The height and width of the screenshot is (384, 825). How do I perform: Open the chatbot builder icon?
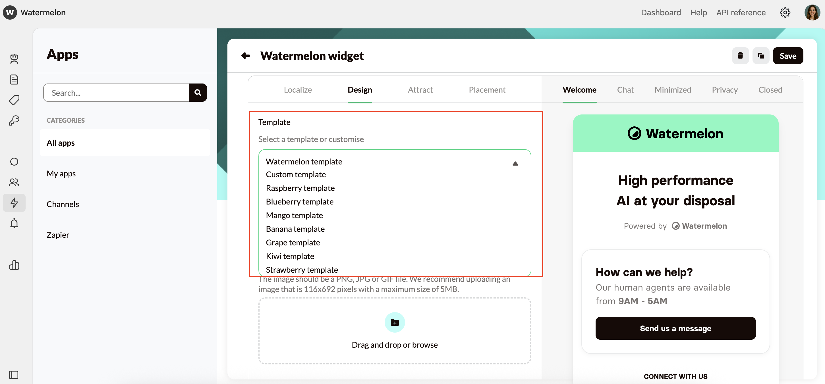point(14,59)
